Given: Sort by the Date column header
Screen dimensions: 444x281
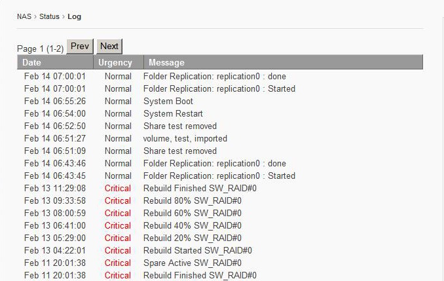Looking at the screenshot, I should pos(31,63).
